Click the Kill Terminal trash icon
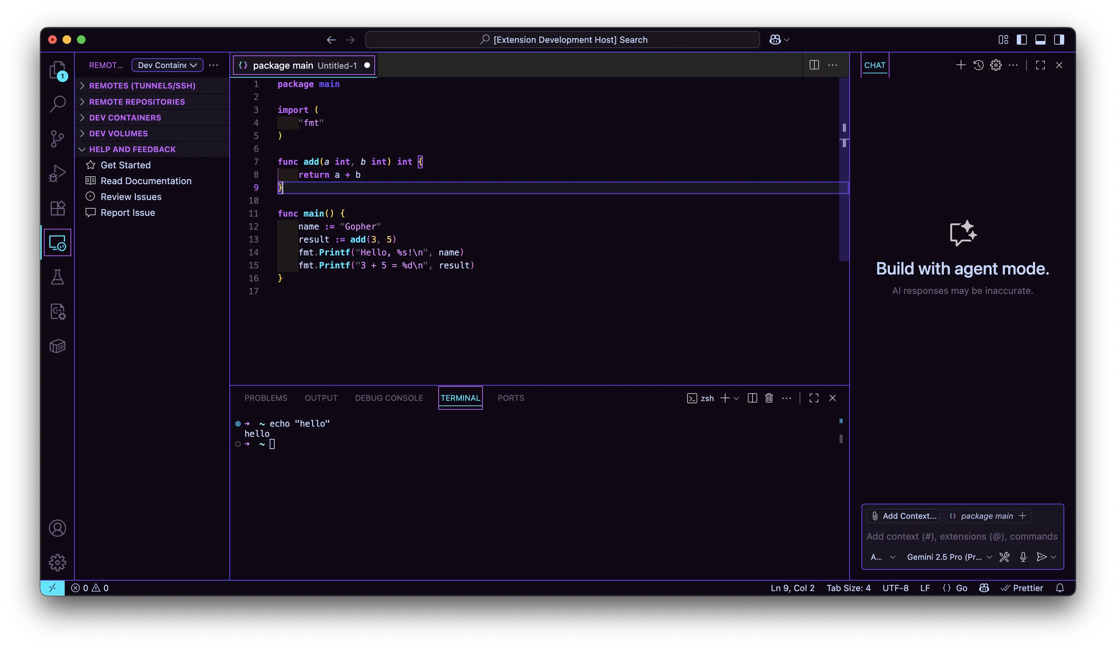 769,398
